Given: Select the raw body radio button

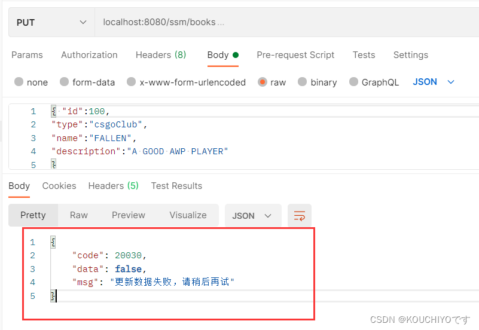Looking at the screenshot, I should point(263,82).
